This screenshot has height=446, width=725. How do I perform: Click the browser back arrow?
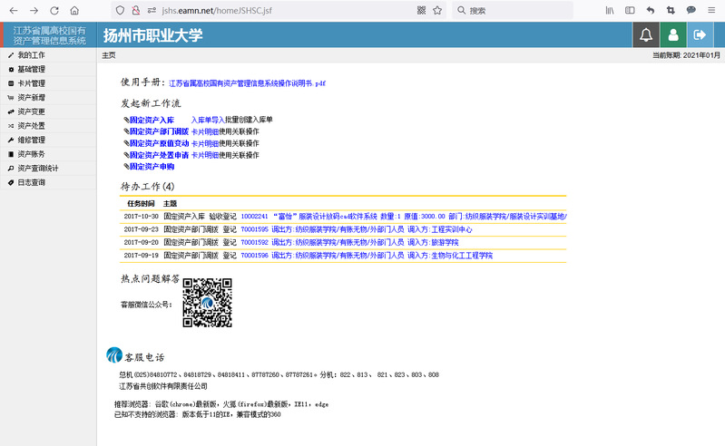pyautogui.click(x=12, y=10)
